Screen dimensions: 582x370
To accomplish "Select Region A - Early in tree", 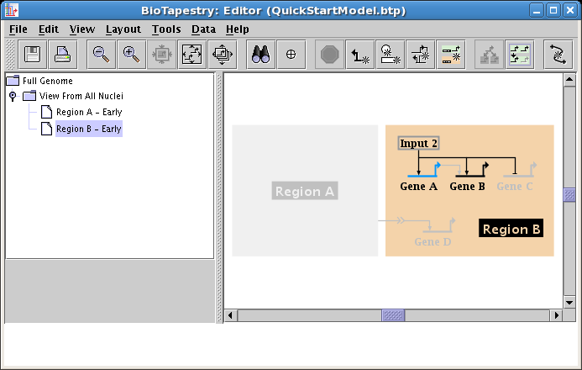I will coord(88,113).
